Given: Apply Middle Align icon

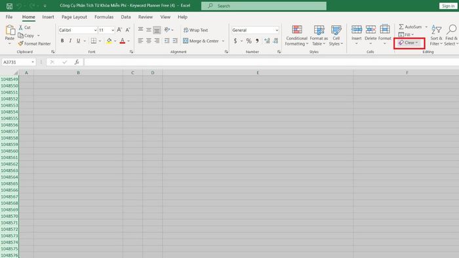Looking at the screenshot, I should [x=149, y=30].
